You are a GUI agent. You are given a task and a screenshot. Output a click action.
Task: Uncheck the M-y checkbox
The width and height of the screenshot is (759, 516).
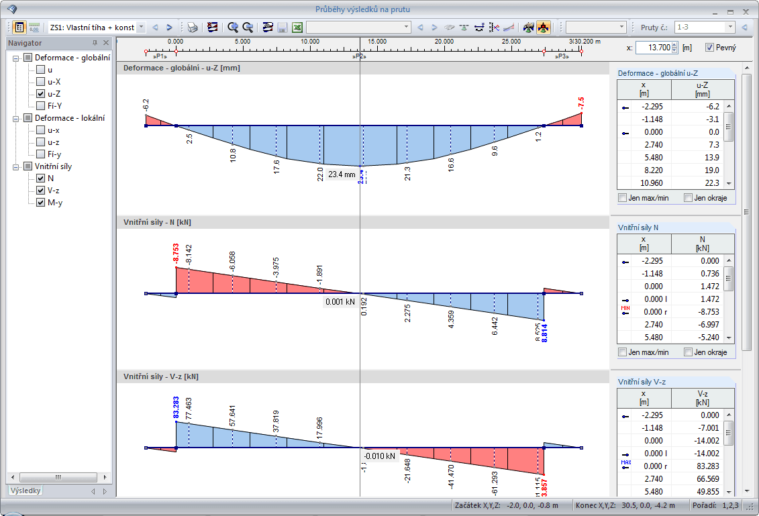41,203
